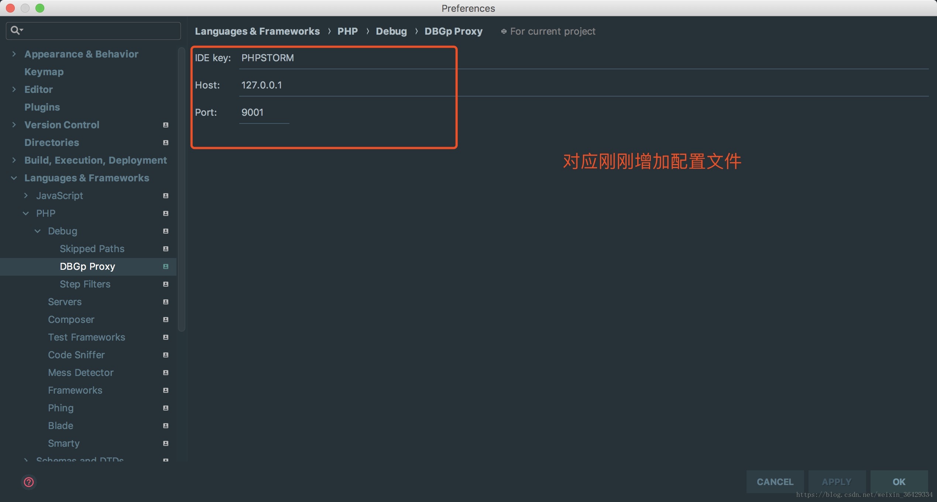The image size is (937, 502).
Task: Click project-level icon beside Composer
Action: [166, 320]
